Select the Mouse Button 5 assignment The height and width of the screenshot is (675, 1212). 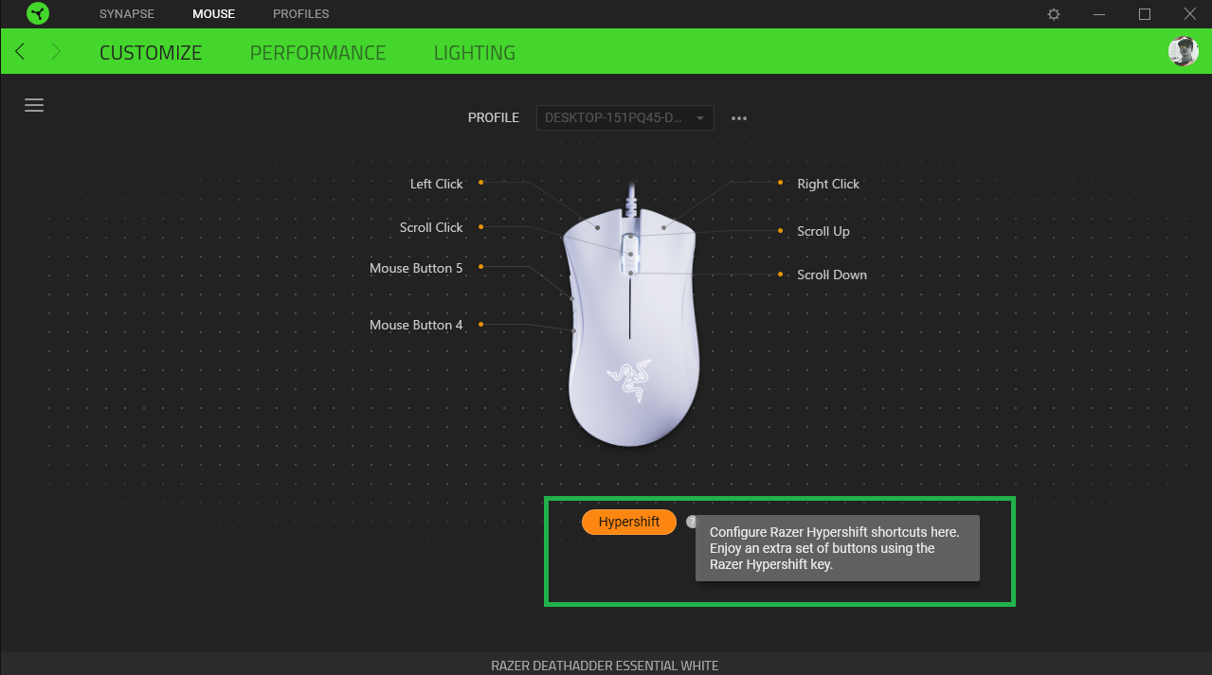coord(416,268)
